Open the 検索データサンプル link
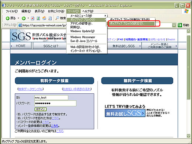 click(x=31, y=89)
